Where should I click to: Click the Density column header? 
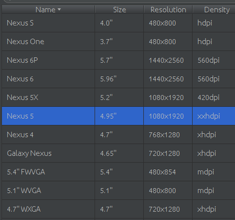coord(214,9)
